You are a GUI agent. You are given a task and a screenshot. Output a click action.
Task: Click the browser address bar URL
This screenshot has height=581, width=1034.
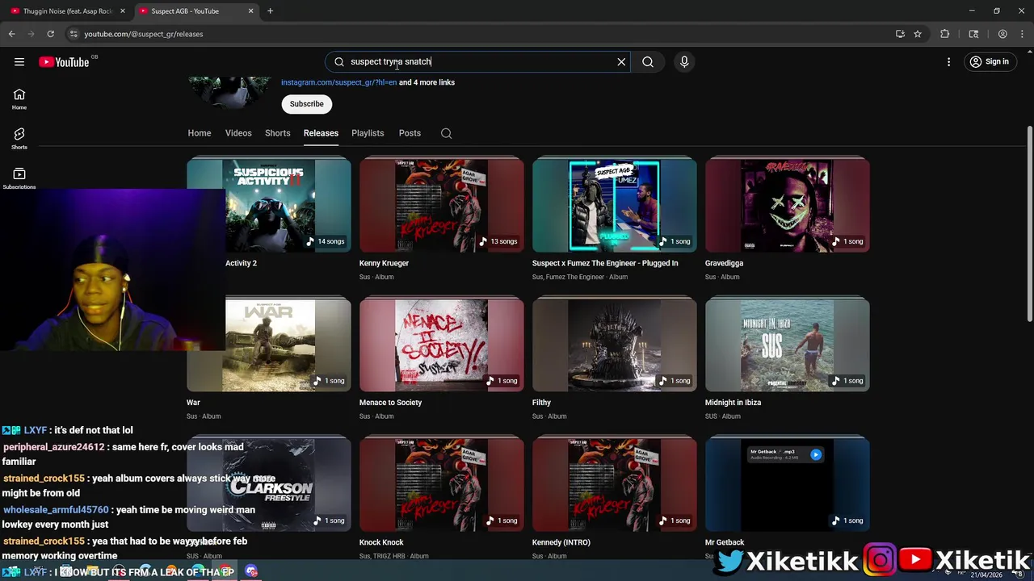tap(144, 34)
